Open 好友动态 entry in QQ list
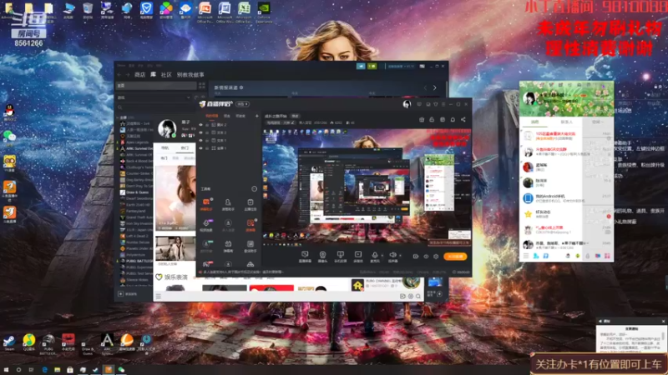This screenshot has height=375, width=668. (x=567, y=214)
